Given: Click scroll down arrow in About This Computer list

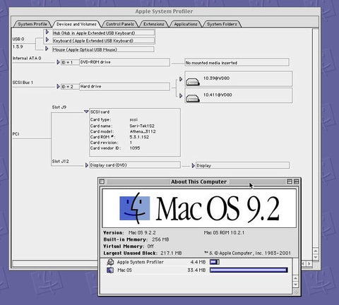Looking at the screenshot, I should click(296, 285).
